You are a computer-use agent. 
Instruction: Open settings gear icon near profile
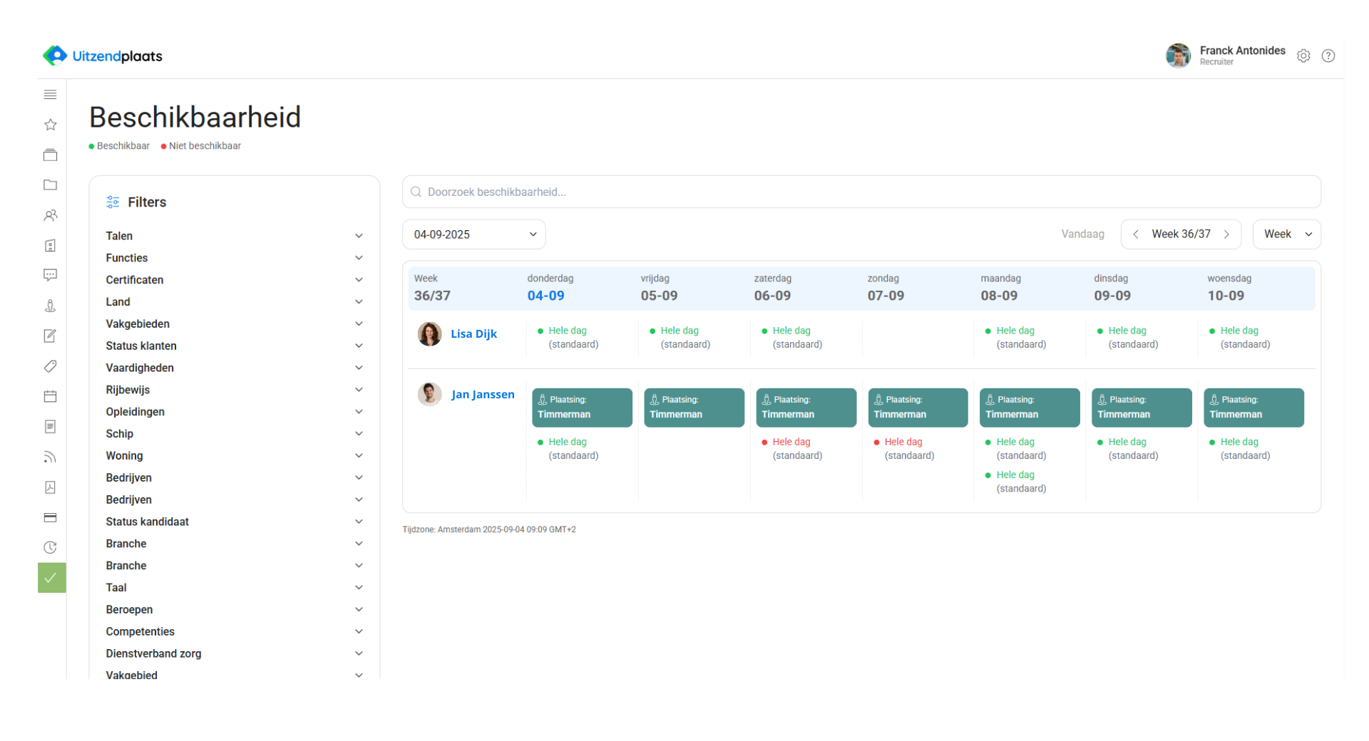point(1303,56)
